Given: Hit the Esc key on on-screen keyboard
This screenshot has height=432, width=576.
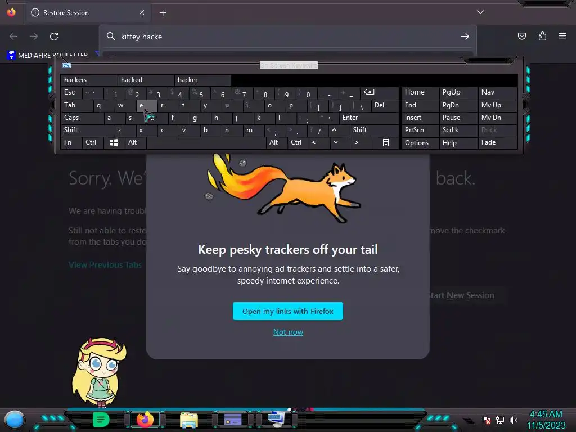Looking at the screenshot, I should pyautogui.click(x=71, y=93).
